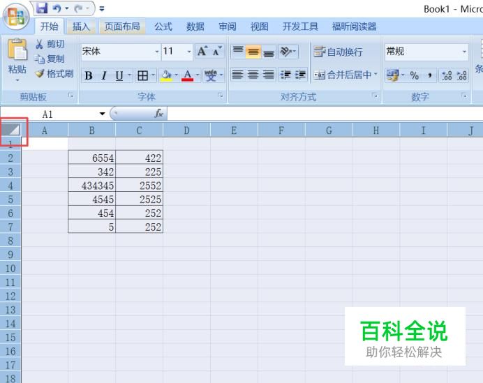Screen dimensions: 483x383
Task: Redo the last undone action
Action: 78,8
